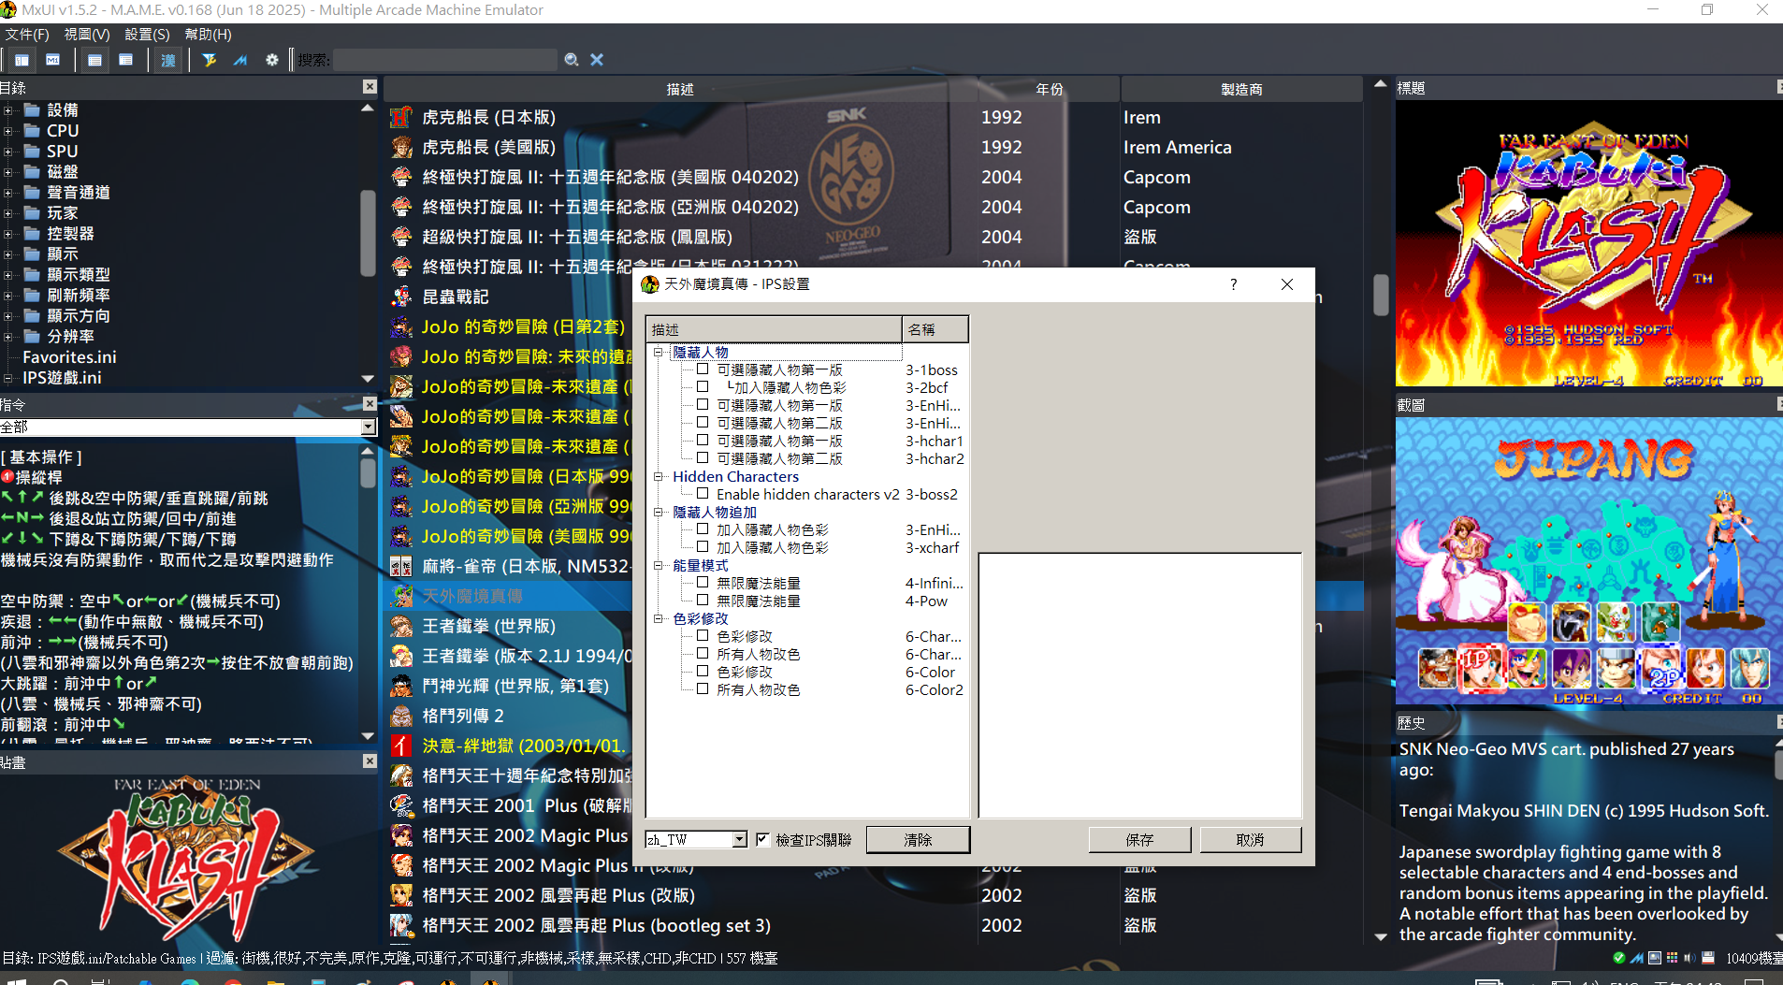This screenshot has width=1783, height=985.
Task: Toggle the 漢 Chinese language icon
Action: 168,60
